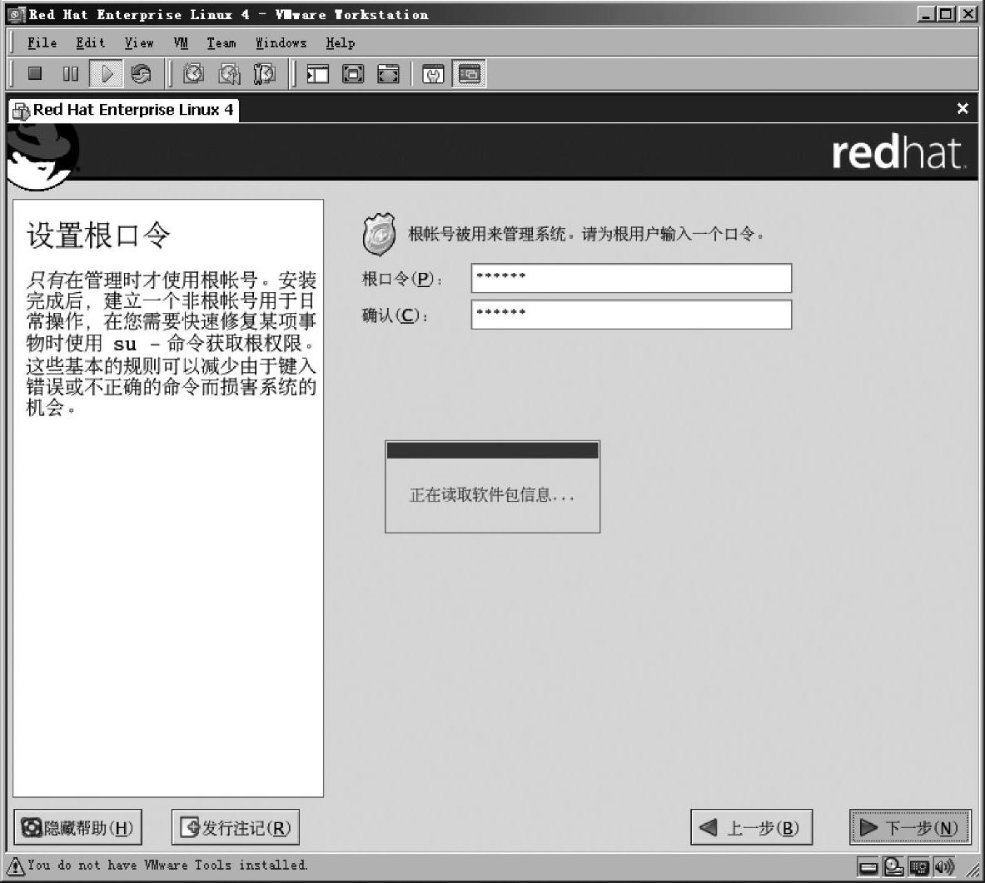Click the 发行注记(R) release notes button
The height and width of the screenshot is (883, 985).
236,828
